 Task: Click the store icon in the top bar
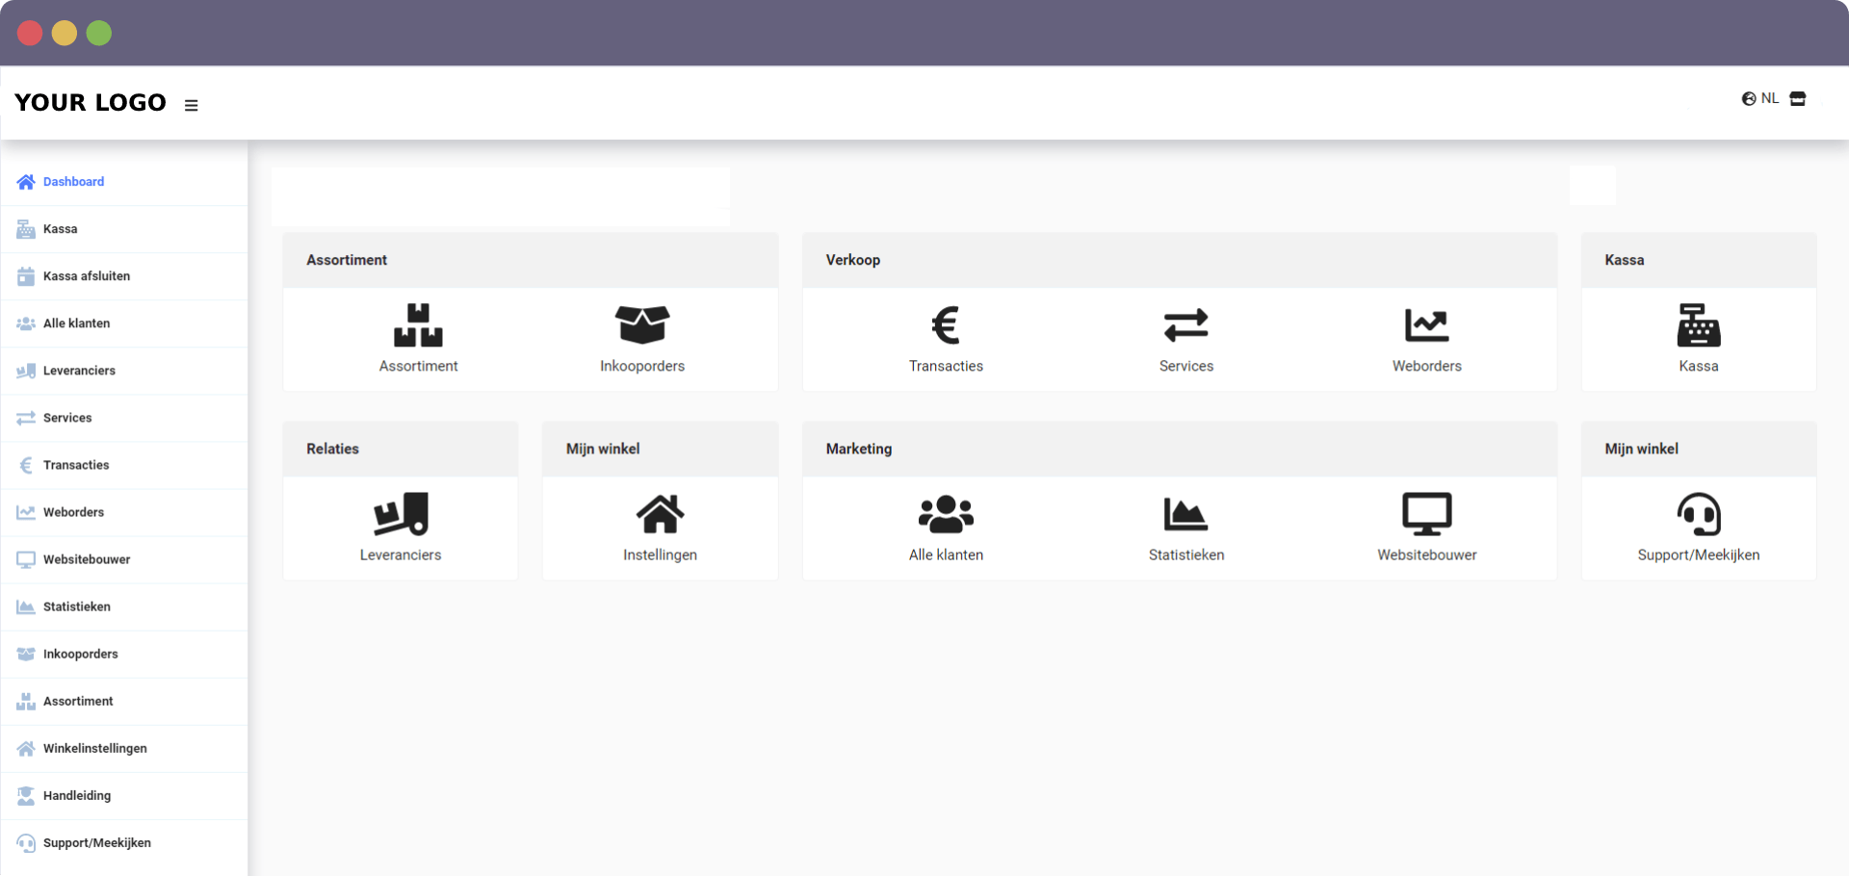[1798, 98]
